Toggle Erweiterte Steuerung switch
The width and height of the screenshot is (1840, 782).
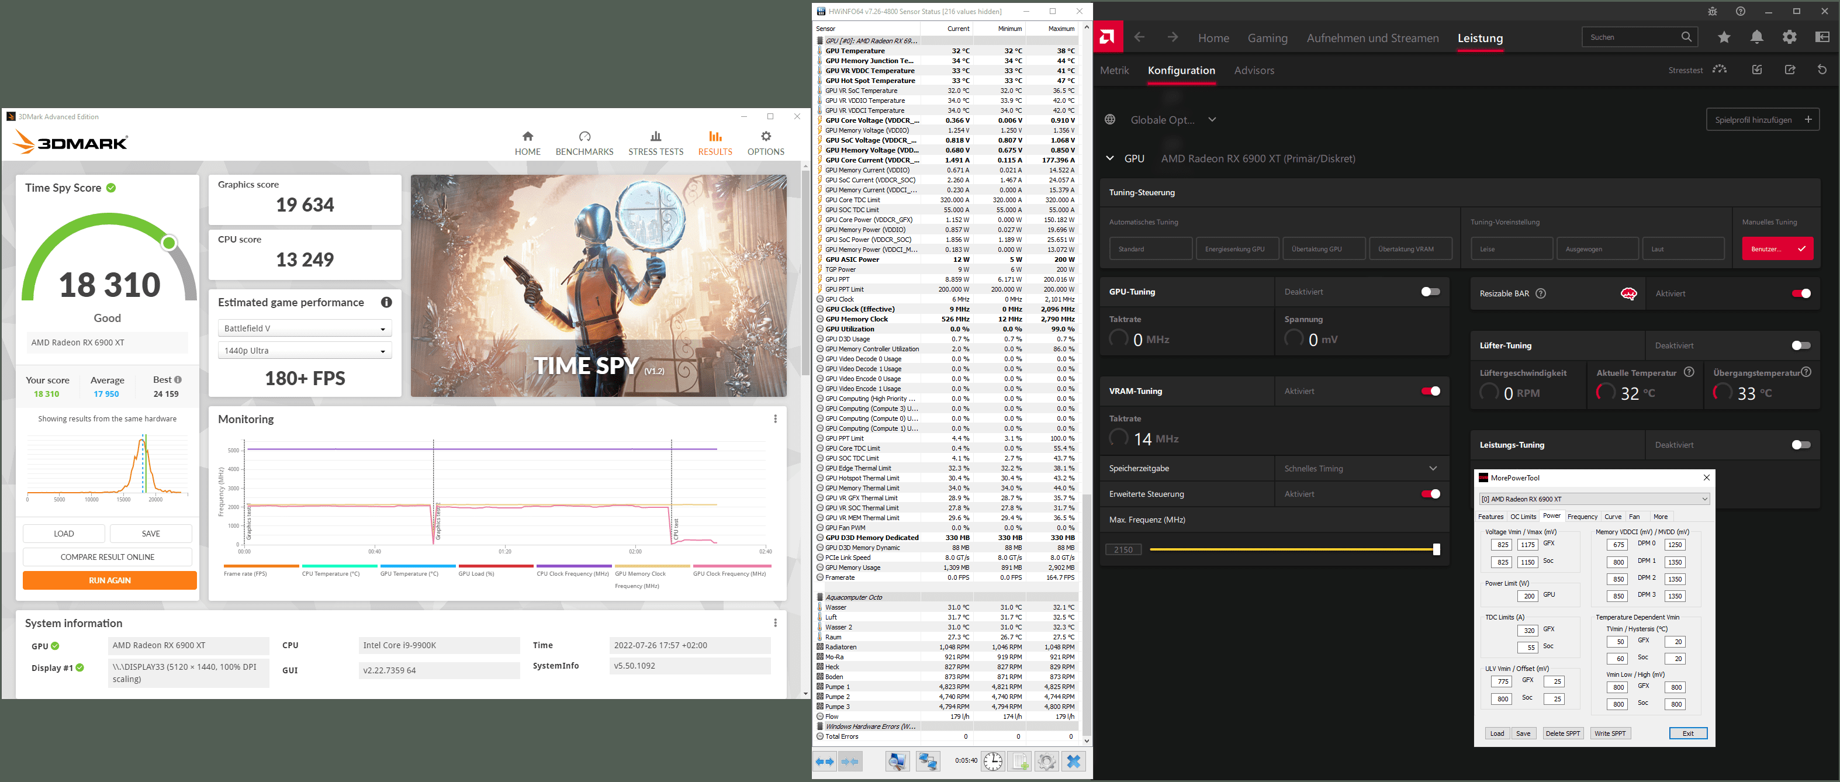[1430, 493]
